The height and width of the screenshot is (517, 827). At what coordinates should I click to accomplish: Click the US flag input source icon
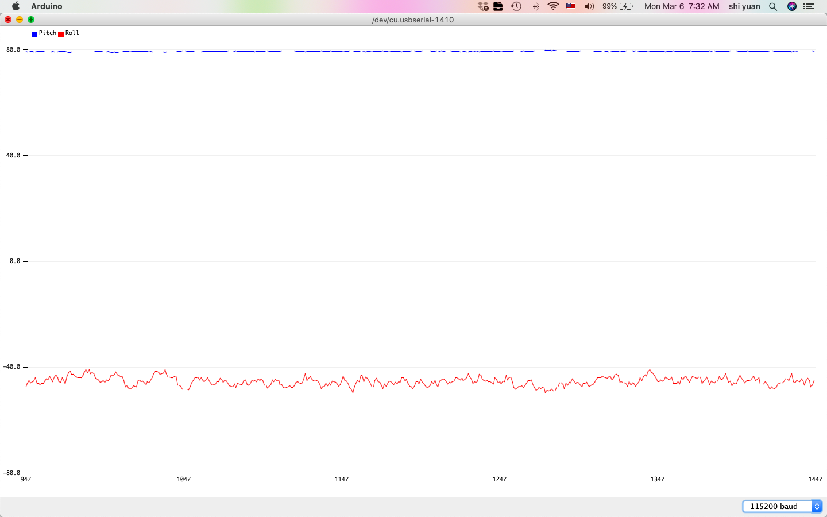(x=571, y=6)
